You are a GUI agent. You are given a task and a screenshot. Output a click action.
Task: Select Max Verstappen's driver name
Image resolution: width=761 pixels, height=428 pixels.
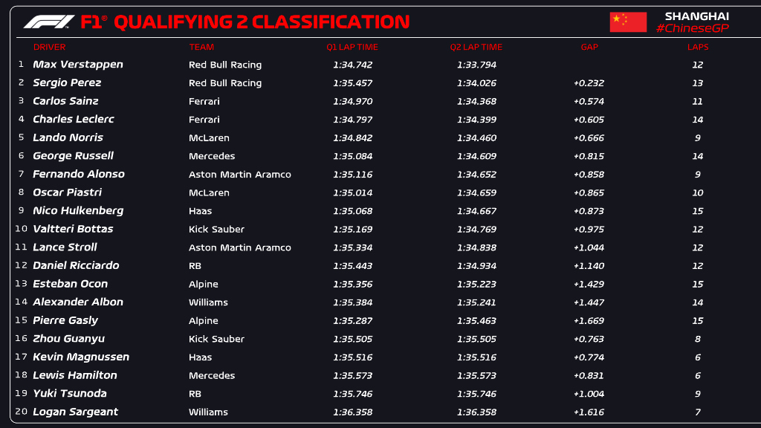tap(78, 65)
